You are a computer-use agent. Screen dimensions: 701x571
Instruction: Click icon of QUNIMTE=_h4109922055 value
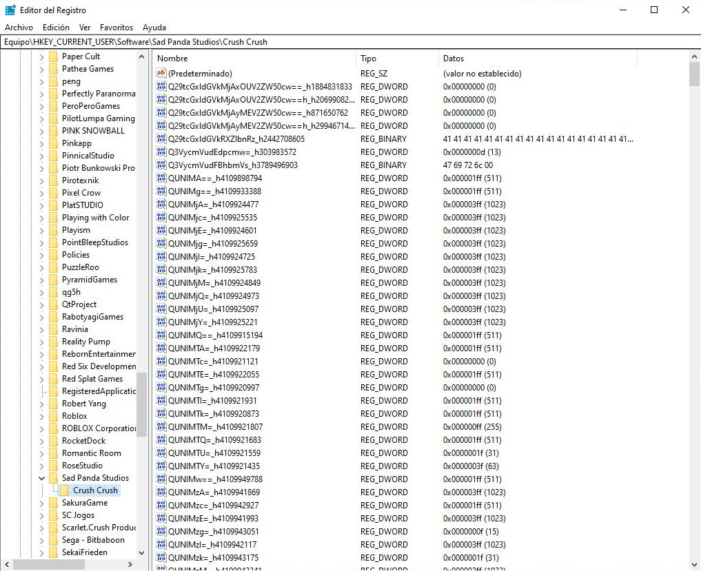click(161, 375)
